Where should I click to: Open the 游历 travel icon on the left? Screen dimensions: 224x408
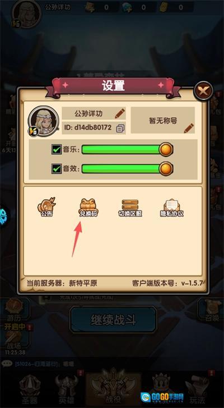click(x=15, y=310)
